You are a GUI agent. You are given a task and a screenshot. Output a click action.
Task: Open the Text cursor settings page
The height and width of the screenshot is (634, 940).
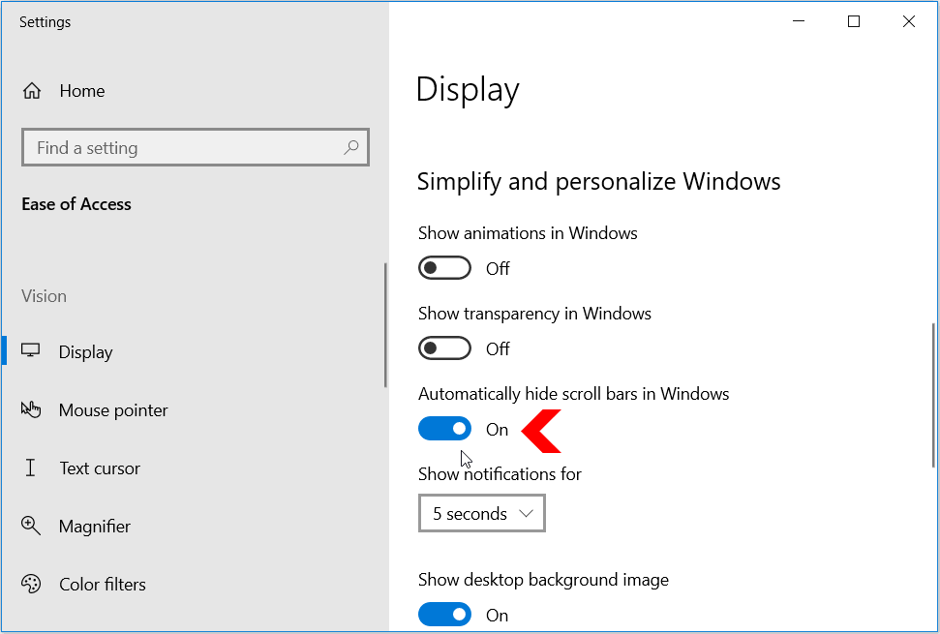pyautogui.click(x=100, y=468)
